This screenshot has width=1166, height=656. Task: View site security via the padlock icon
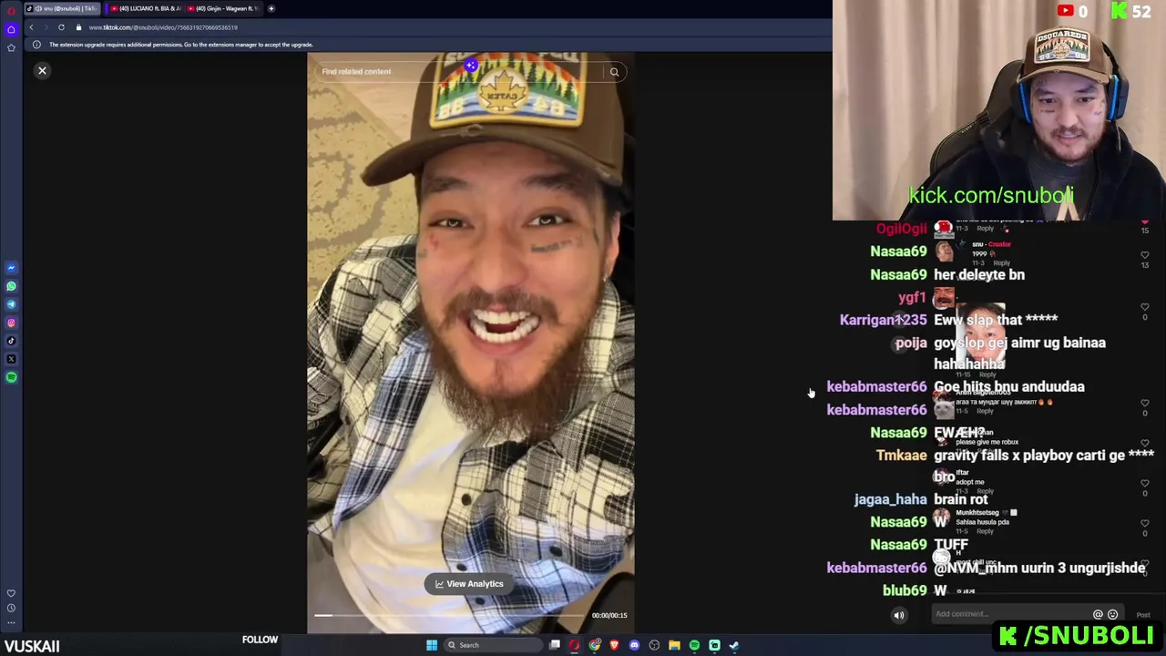coord(78,27)
